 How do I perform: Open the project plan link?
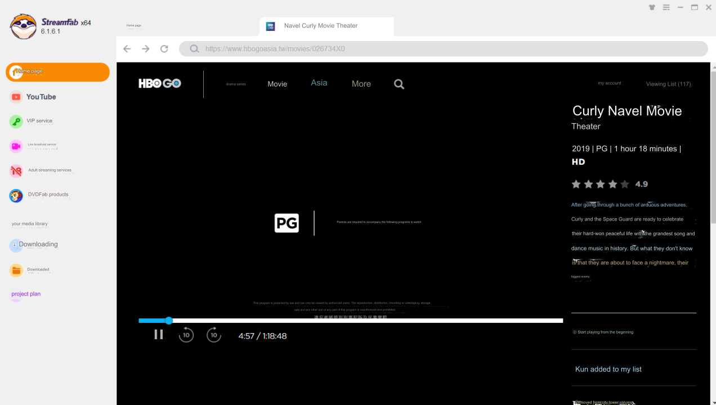[26, 294]
